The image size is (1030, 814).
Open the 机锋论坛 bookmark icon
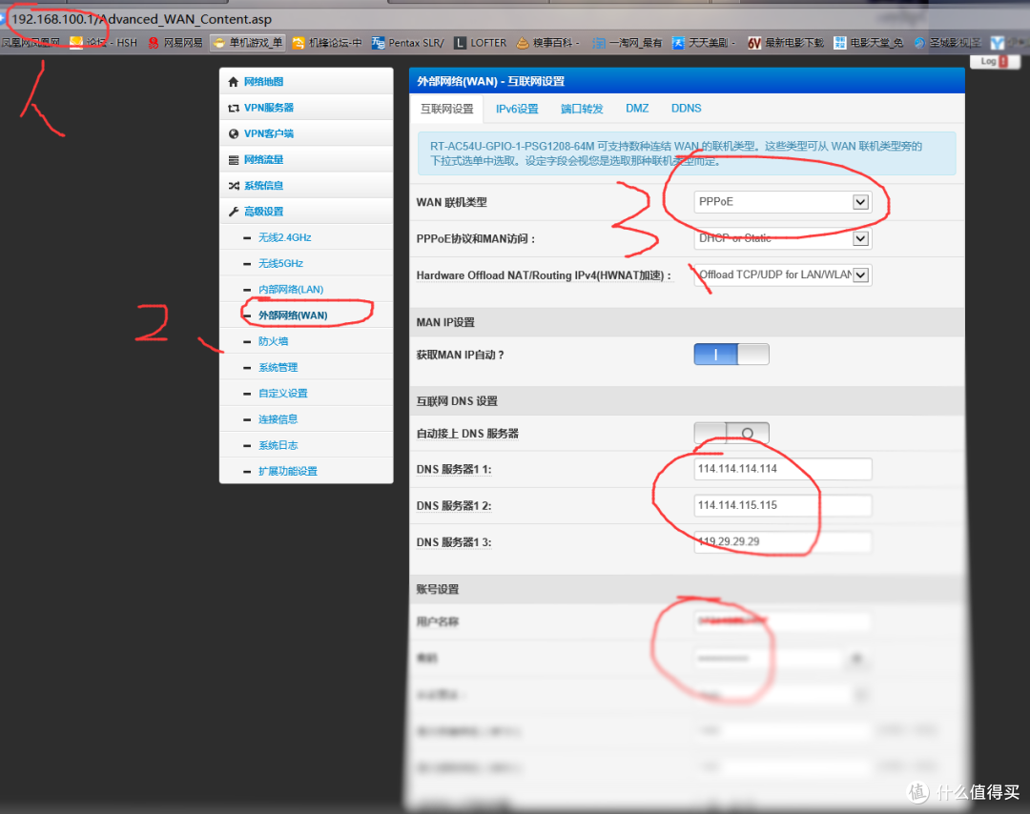point(299,43)
